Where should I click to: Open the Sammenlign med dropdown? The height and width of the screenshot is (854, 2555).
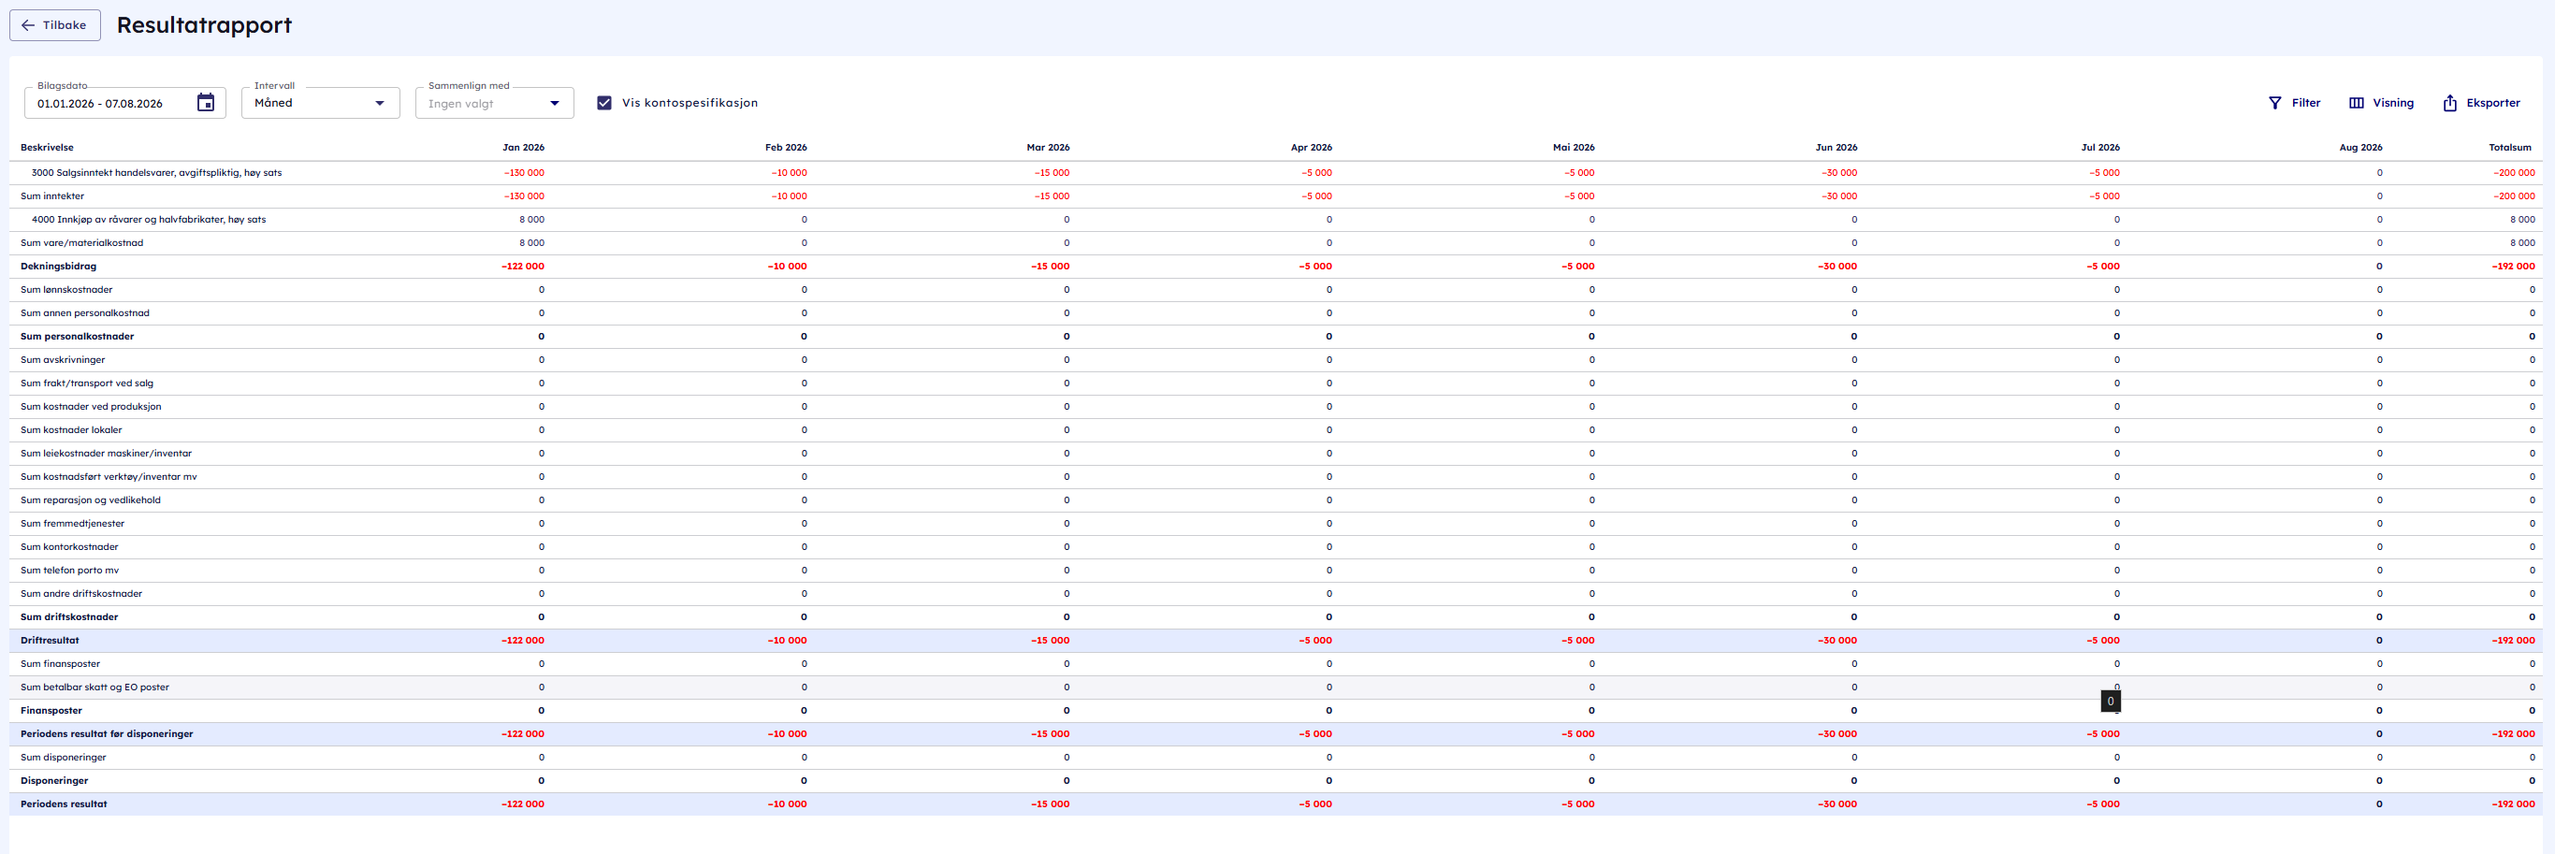494,103
